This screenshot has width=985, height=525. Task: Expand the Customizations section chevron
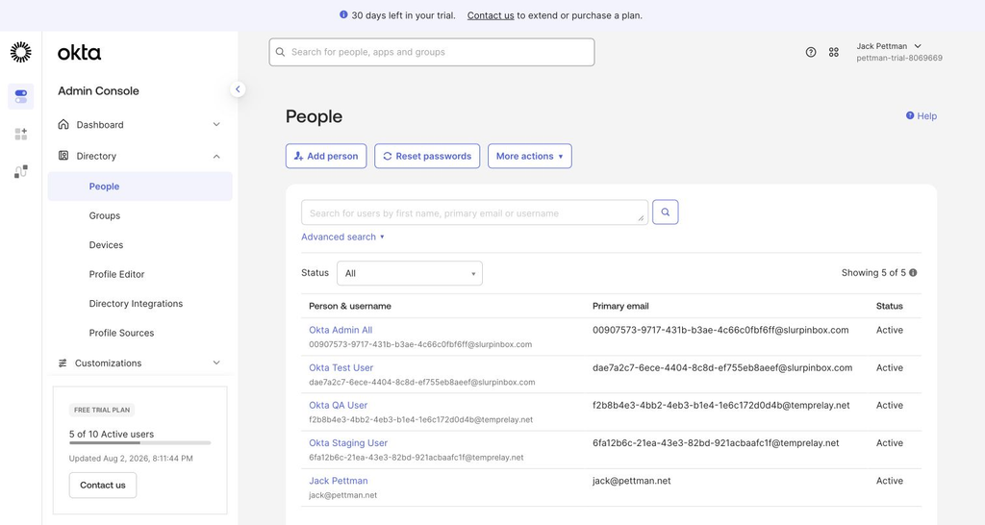tap(216, 362)
